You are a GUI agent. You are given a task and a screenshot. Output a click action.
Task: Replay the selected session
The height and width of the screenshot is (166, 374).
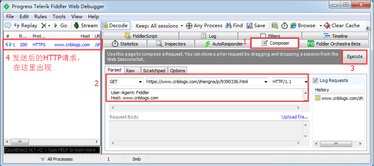coord(25,25)
